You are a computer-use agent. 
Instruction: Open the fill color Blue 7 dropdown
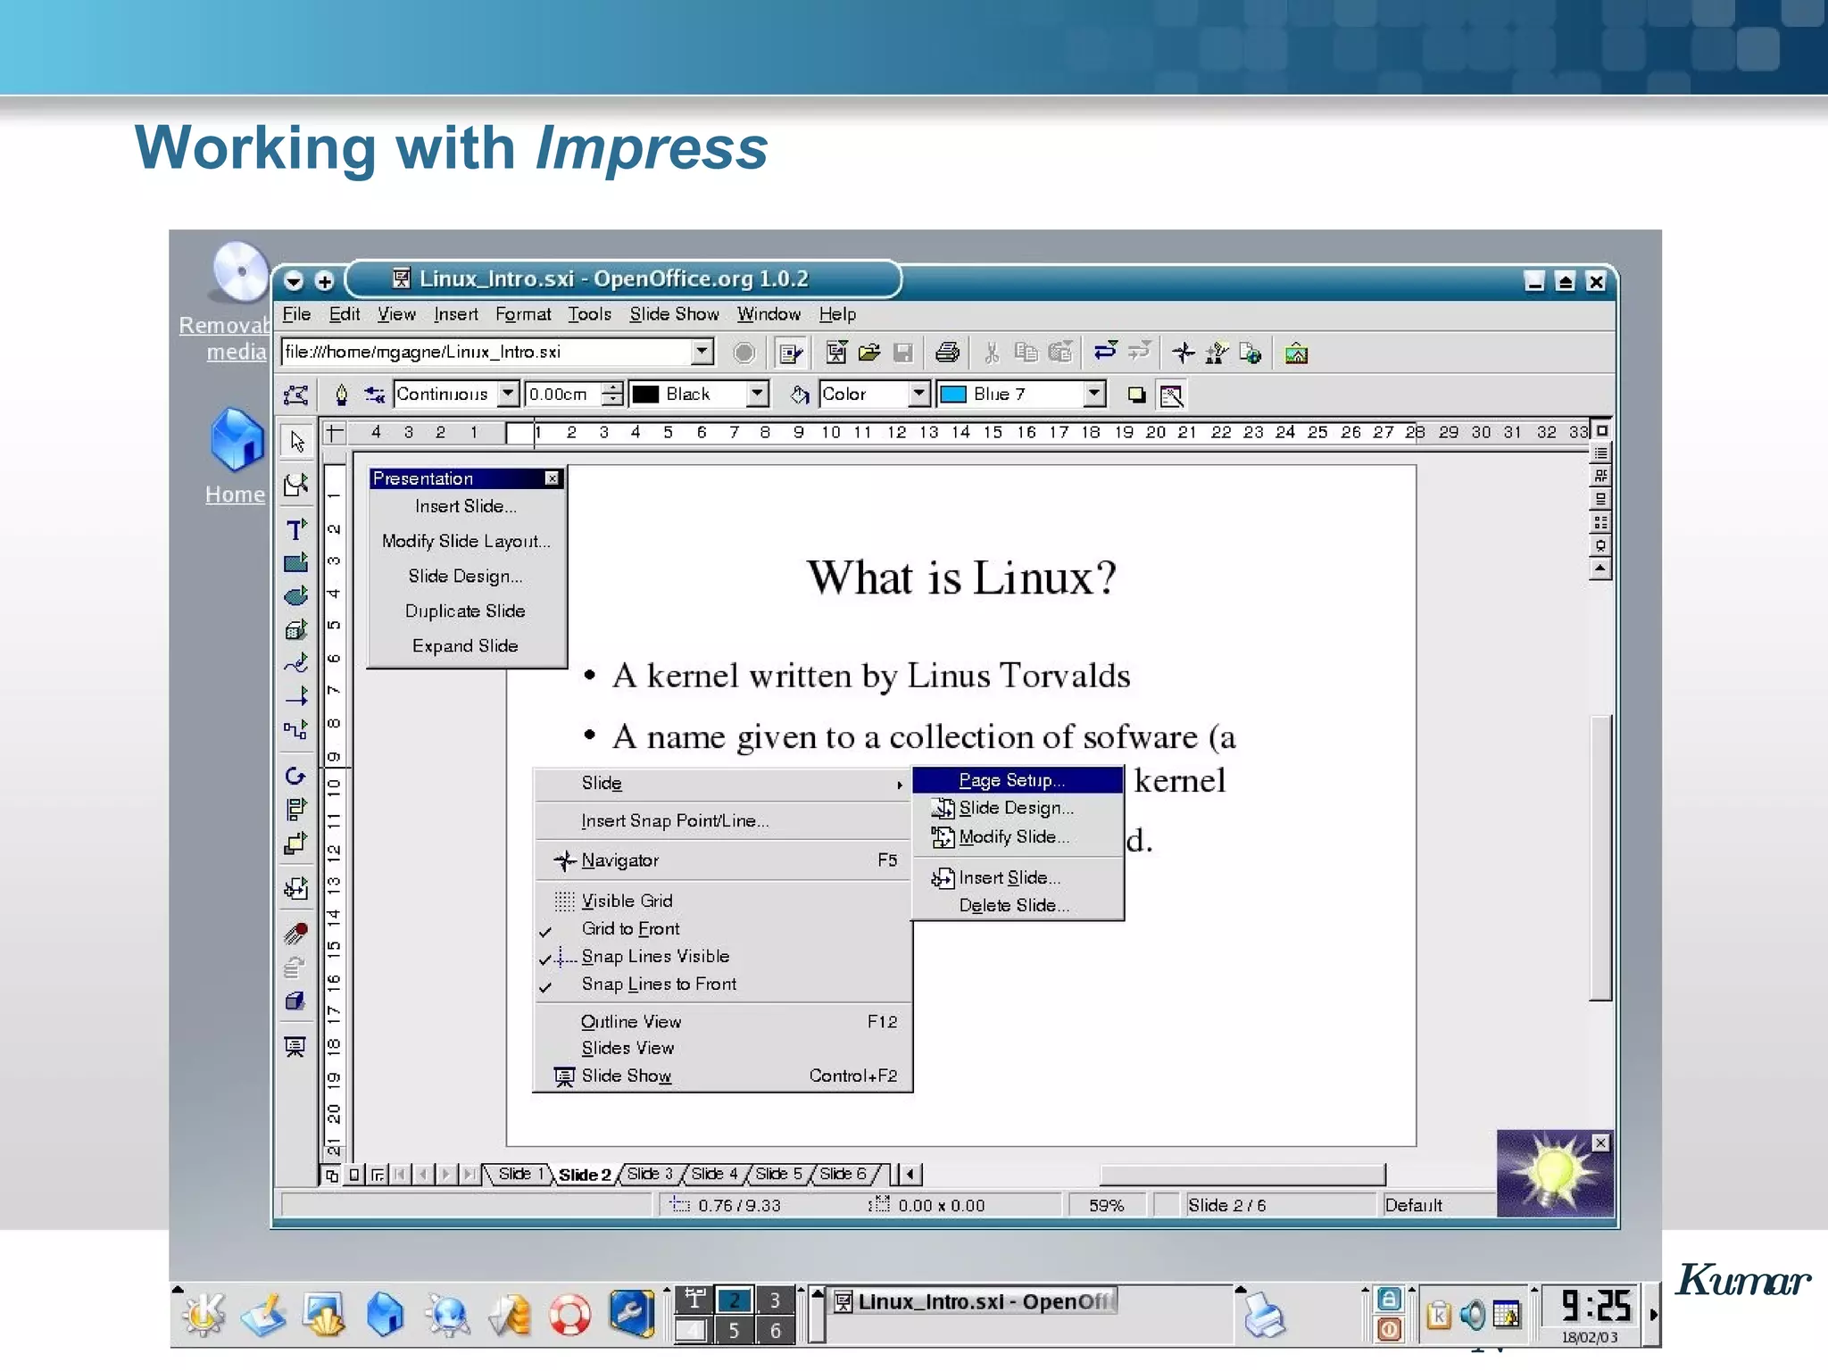1094,394
